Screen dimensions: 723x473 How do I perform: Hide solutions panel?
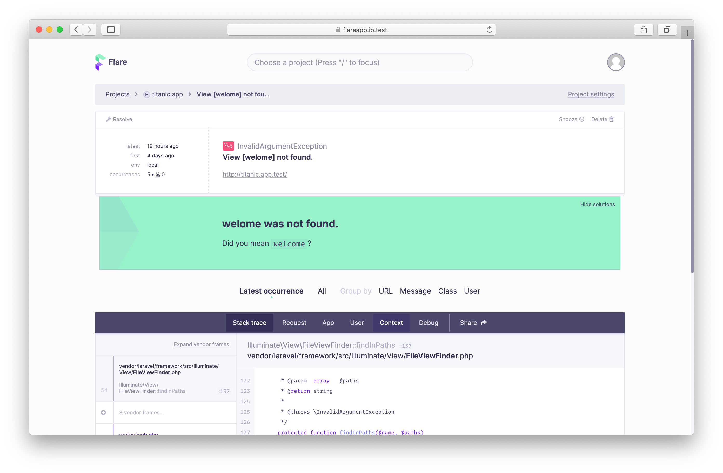pos(597,205)
